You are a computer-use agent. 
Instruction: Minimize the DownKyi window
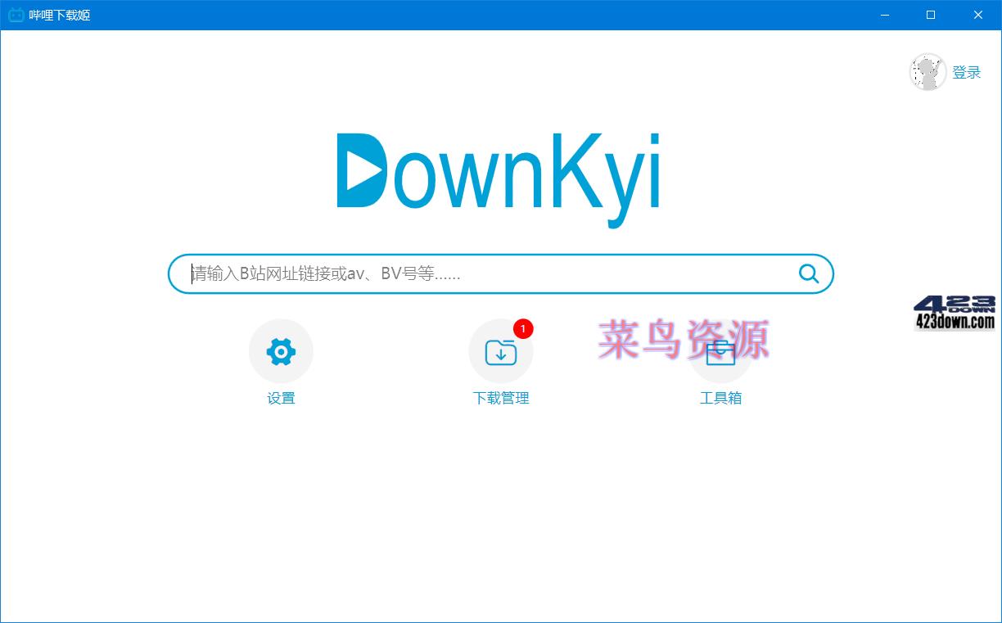point(884,14)
